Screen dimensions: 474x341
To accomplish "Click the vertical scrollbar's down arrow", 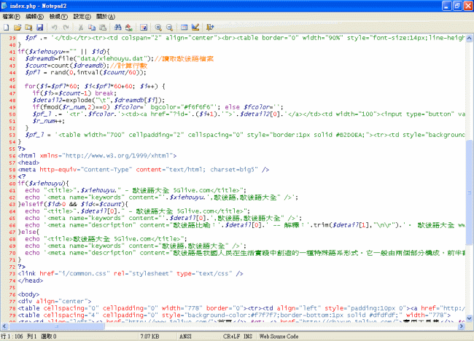I will [469, 318].
